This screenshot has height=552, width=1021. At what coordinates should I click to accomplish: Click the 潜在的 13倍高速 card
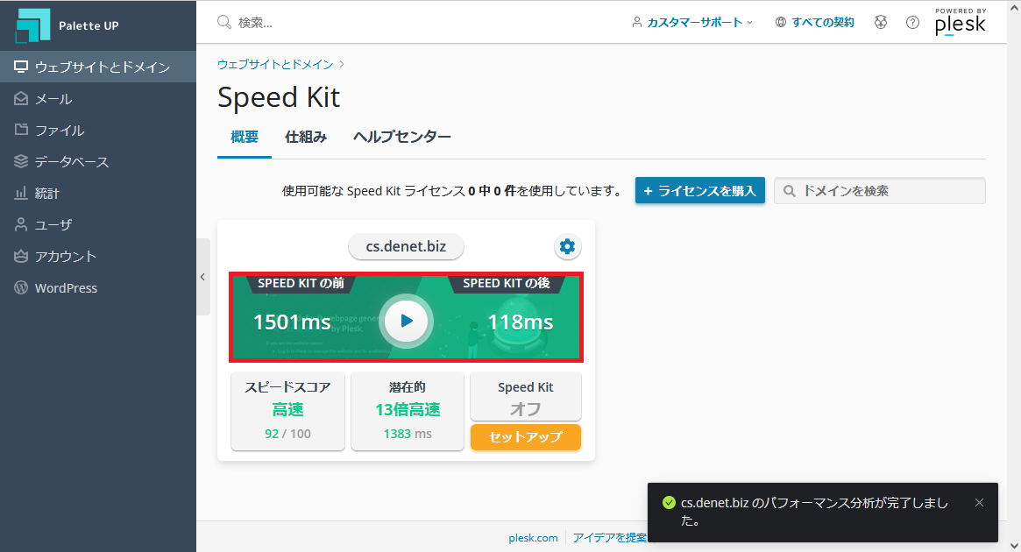[x=408, y=411]
